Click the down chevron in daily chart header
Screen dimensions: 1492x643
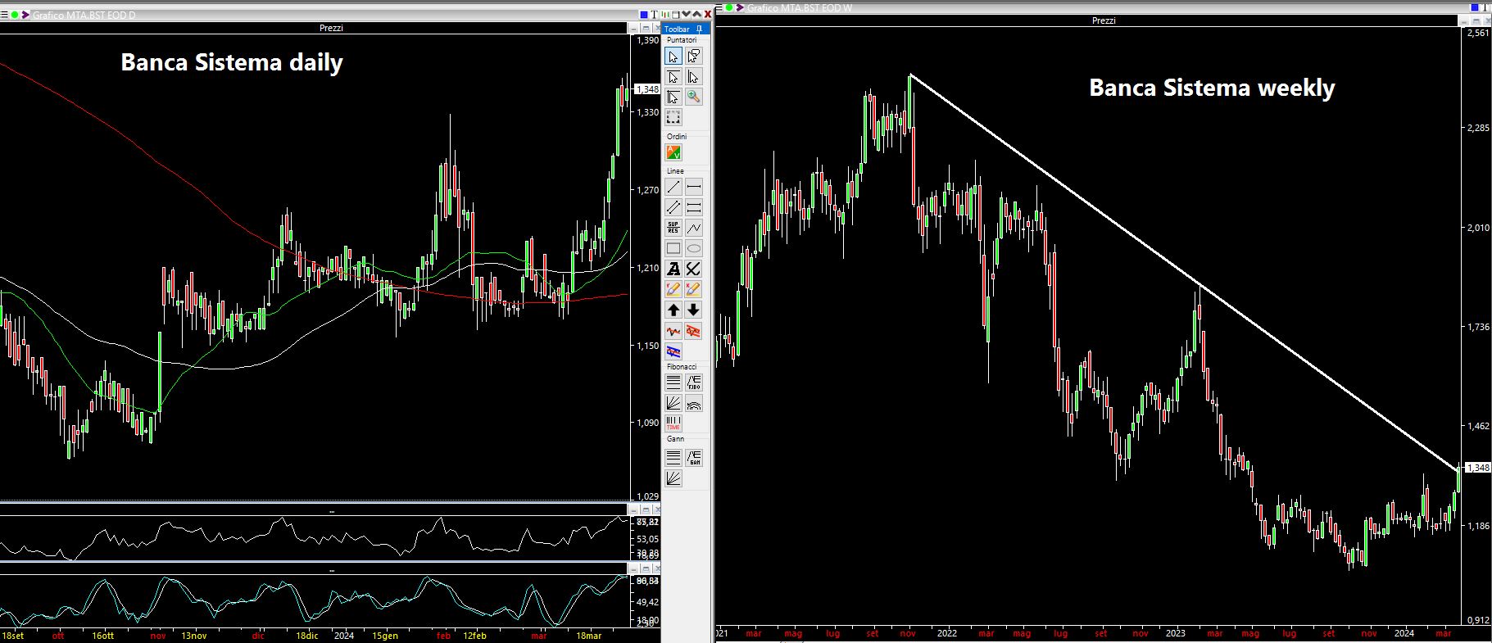pyautogui.click(x=687, y=15)
